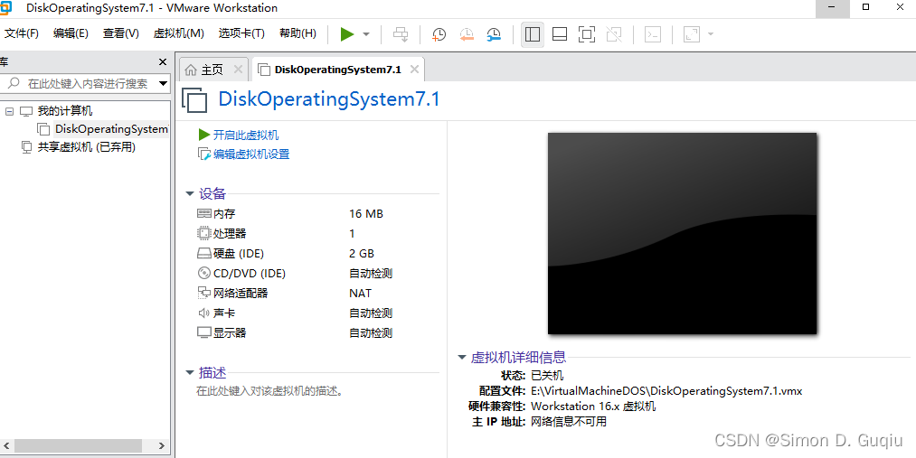Click the library horizontal scrollbar thumb
916x458 pixels.
pyautogui.click(x=79, y=445)
